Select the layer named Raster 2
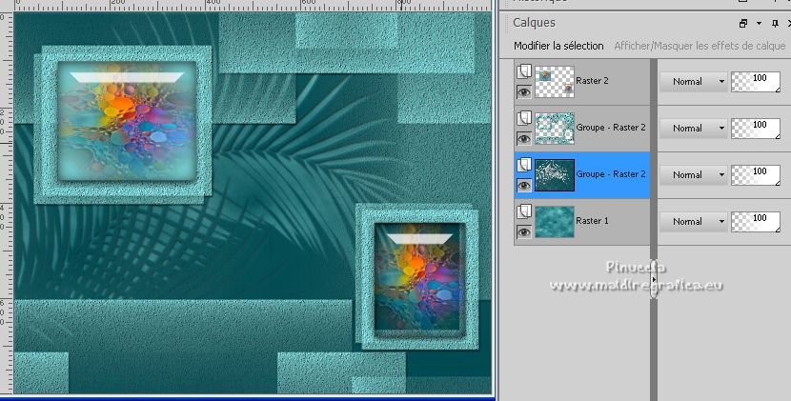Screen dimensions: 791x401 [x=592, y=81]
